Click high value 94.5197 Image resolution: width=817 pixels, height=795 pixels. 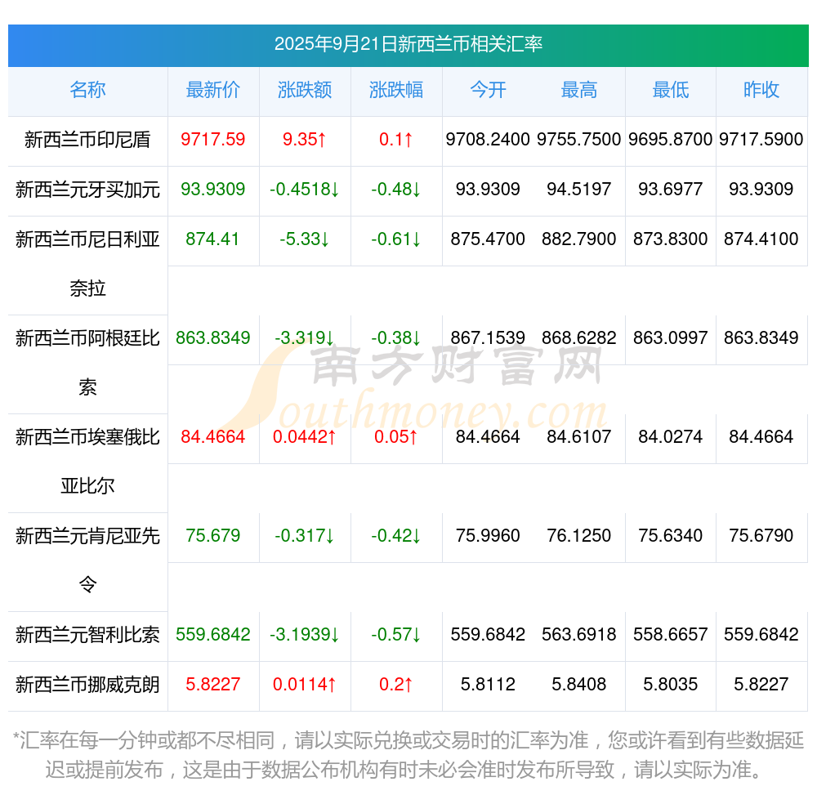pyautogui.click(x=579, y=189)
